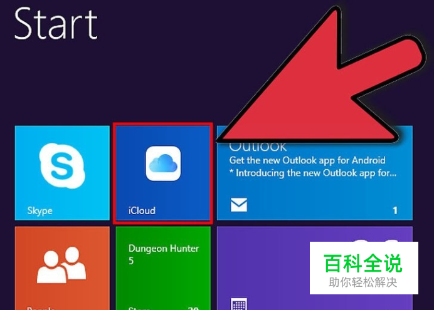Open the Skype tile

[x=62, y=173]
